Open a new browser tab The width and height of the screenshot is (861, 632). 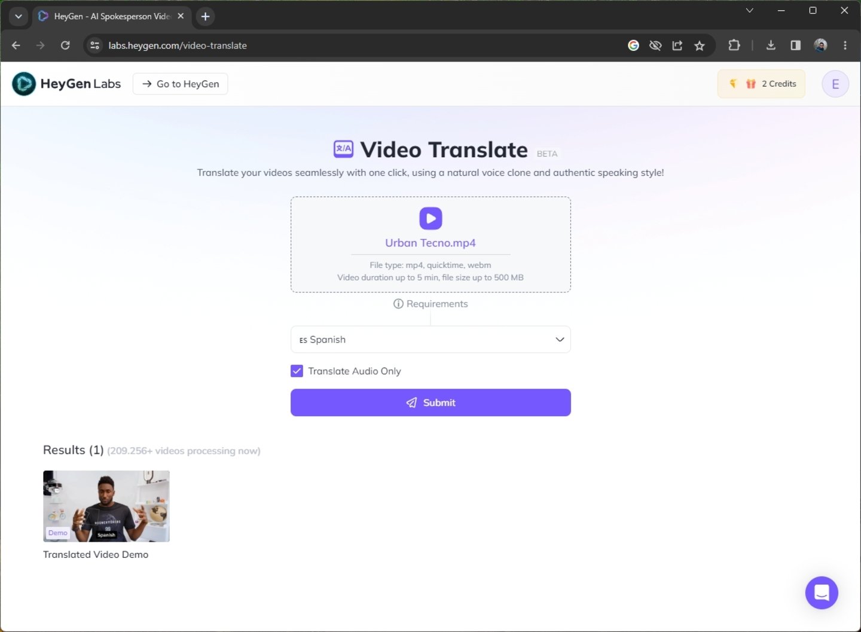[x=205, y=16]
